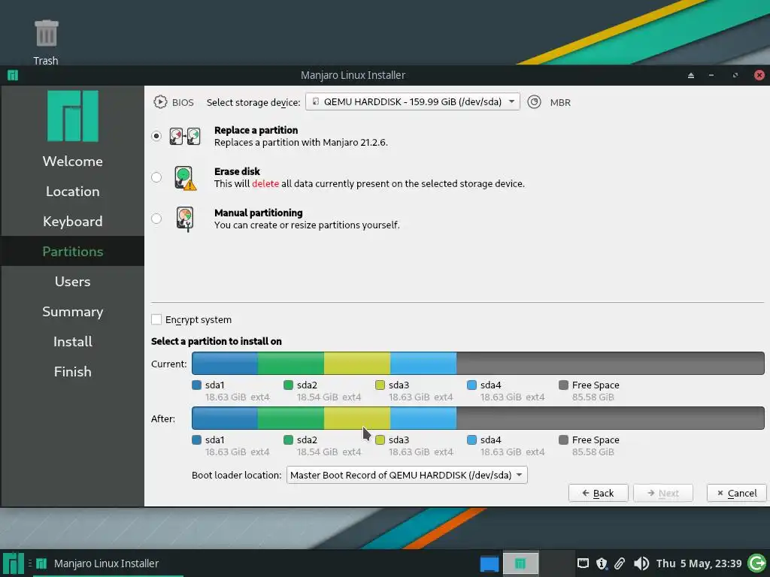Screen dimensions: 770x577
Task: Click the green session logout icon in the taskbar
Action: 756,563
